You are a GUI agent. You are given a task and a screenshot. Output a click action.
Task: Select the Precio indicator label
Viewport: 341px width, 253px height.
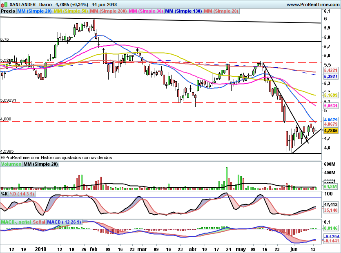coord(8,11)
